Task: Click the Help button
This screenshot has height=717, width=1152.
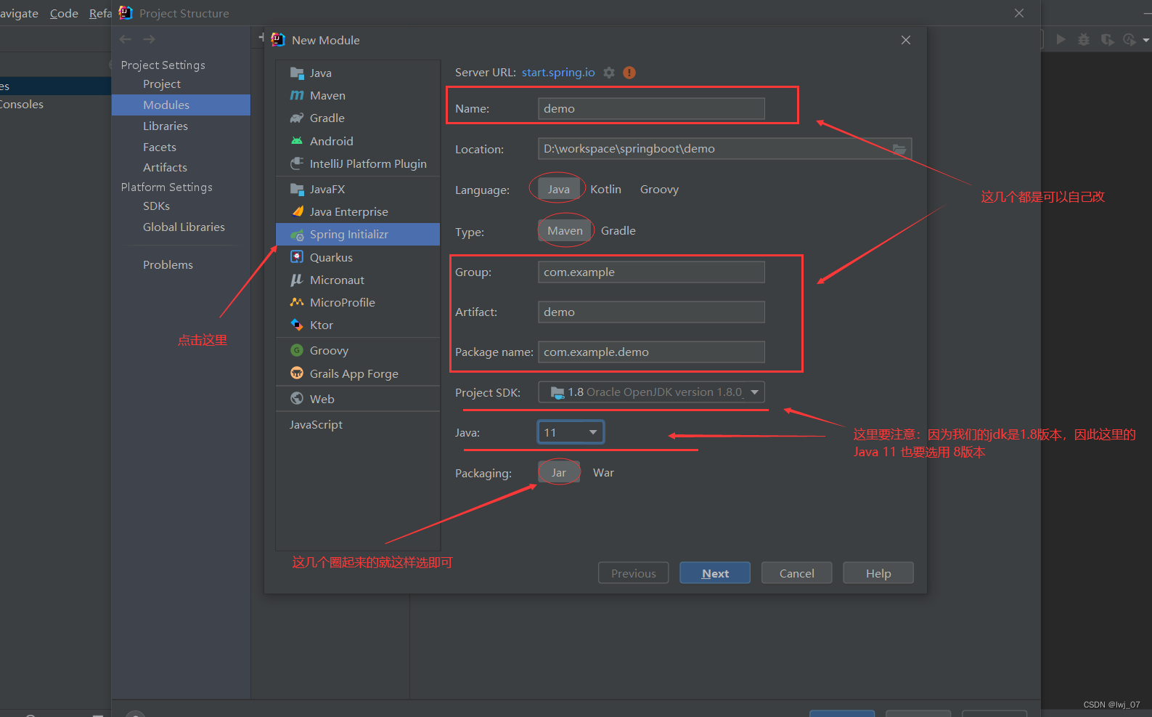Action: pos(878,573)
